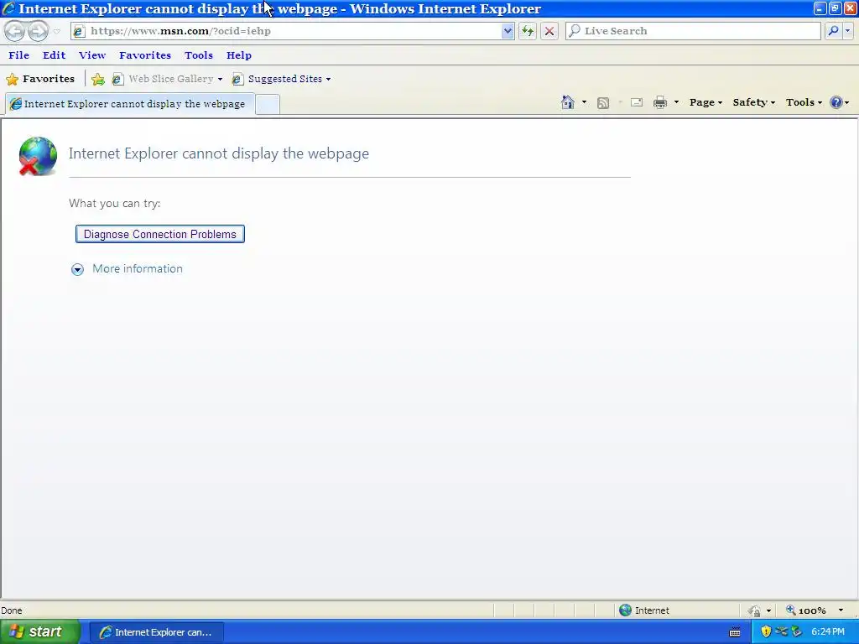Click Internet Explorer taskbar button

[x=156, y=632]
